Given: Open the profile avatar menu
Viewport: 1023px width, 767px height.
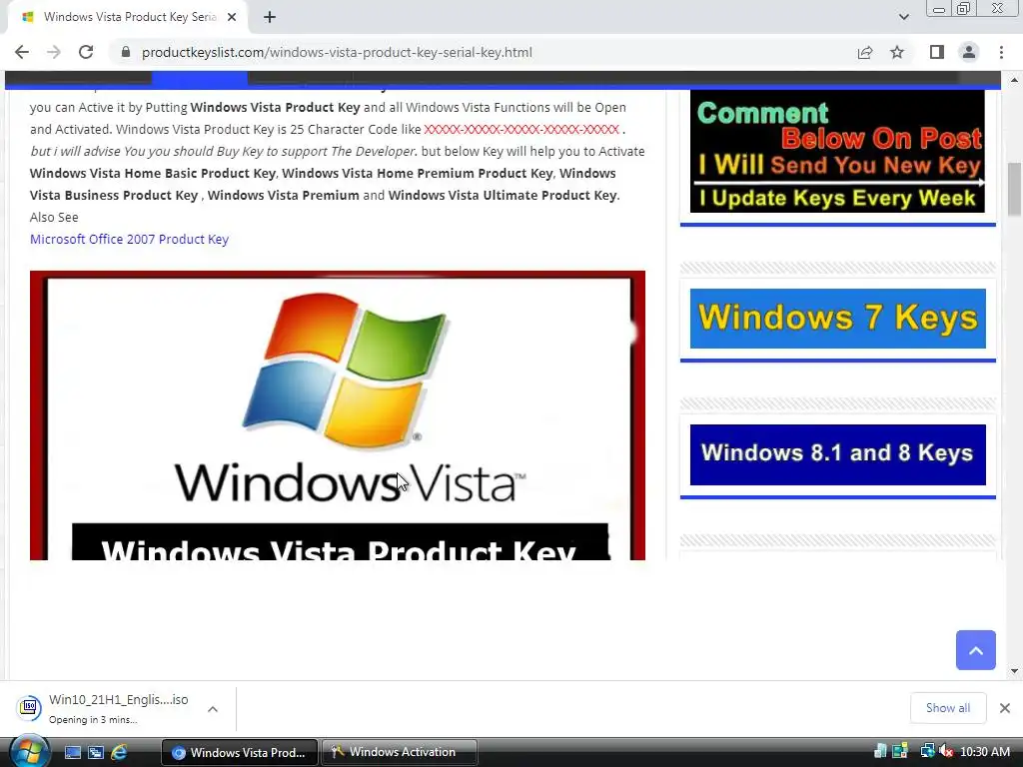Looking at the screenshot, I should (969, 52).
